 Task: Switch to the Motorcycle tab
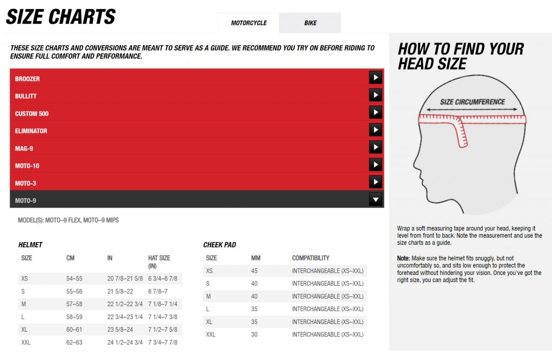pyautogui.click(x=249, y=23)
